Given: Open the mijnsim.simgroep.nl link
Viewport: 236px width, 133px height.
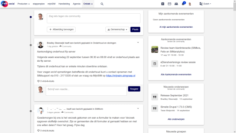Looking at the screenshot, I should click(121, 76).
